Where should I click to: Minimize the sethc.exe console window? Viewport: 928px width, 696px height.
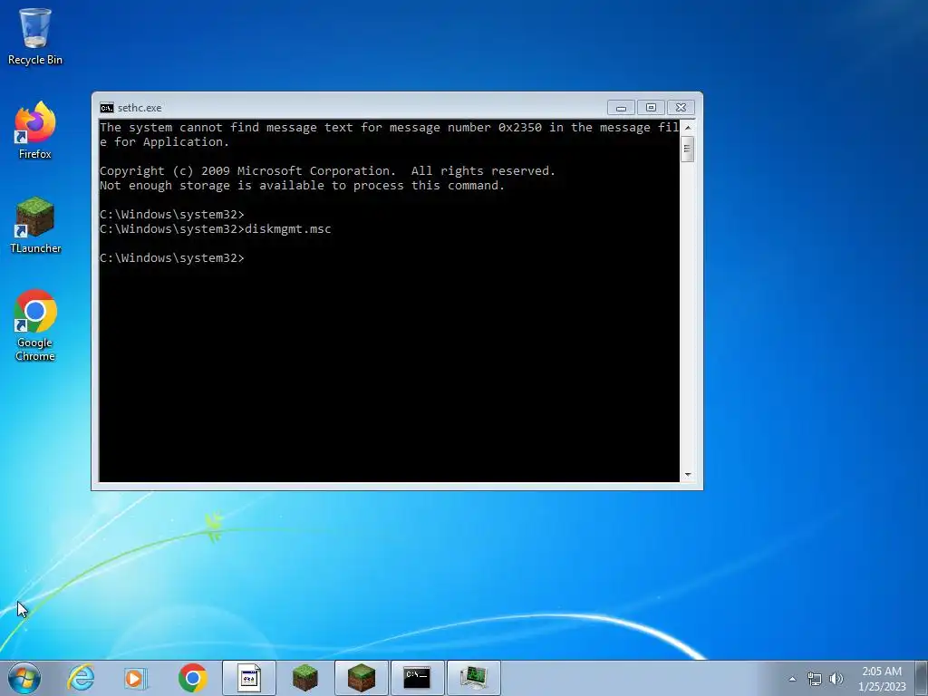[621, 108]
